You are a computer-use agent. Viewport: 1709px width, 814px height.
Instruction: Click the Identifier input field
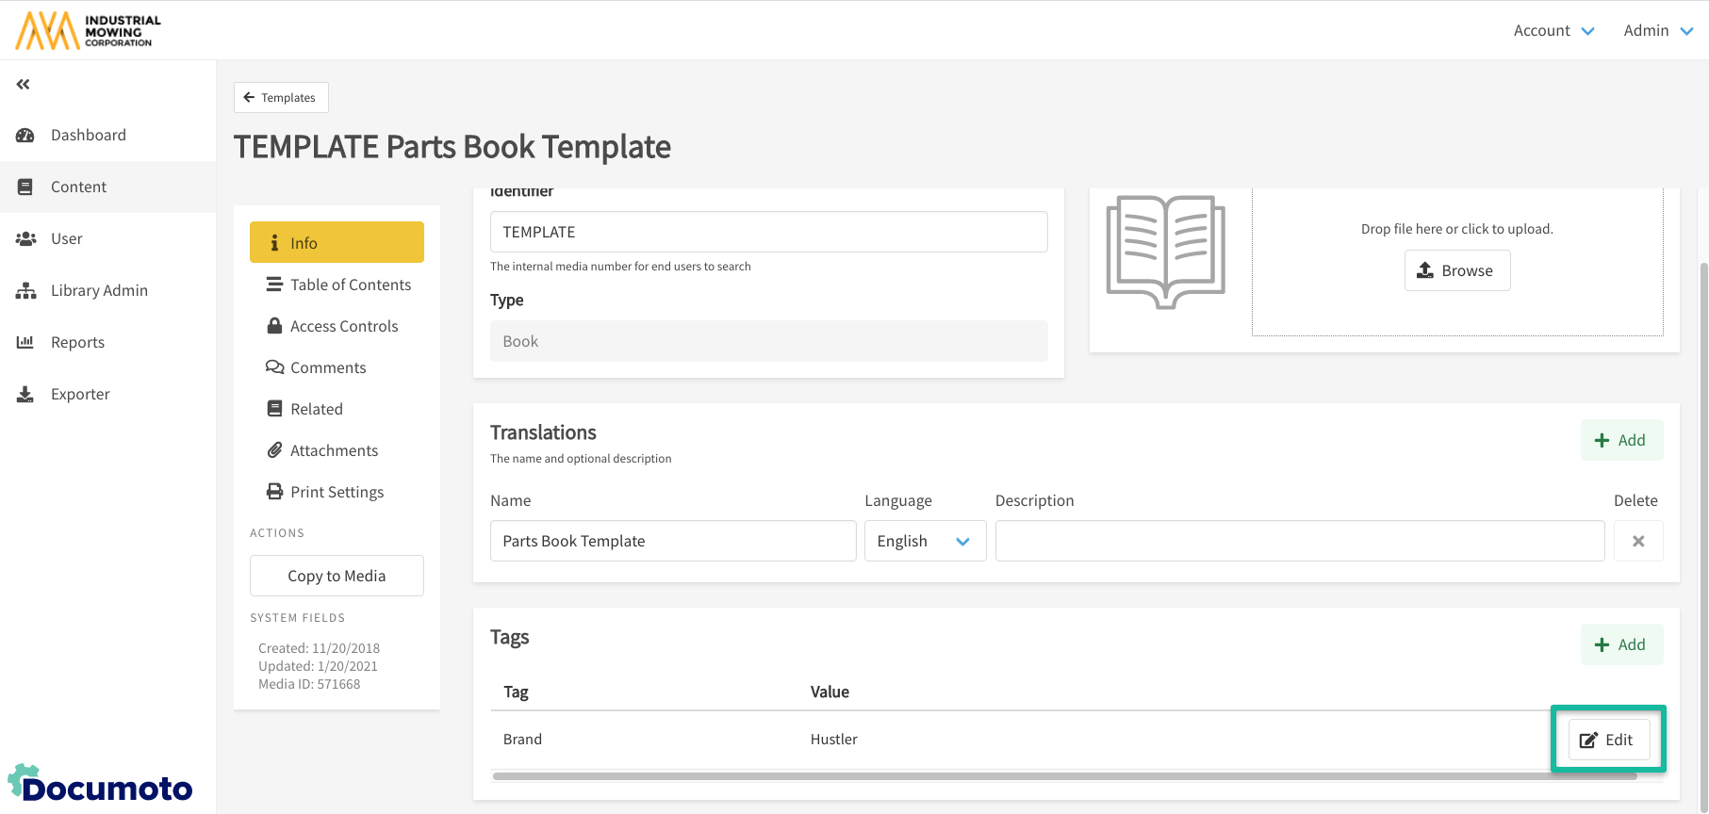pyautogui.click(x=768, y=232)
